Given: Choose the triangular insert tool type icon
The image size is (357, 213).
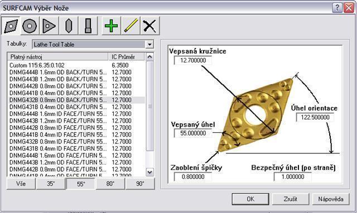Looking at the screenshot, I should coord(49,26).
